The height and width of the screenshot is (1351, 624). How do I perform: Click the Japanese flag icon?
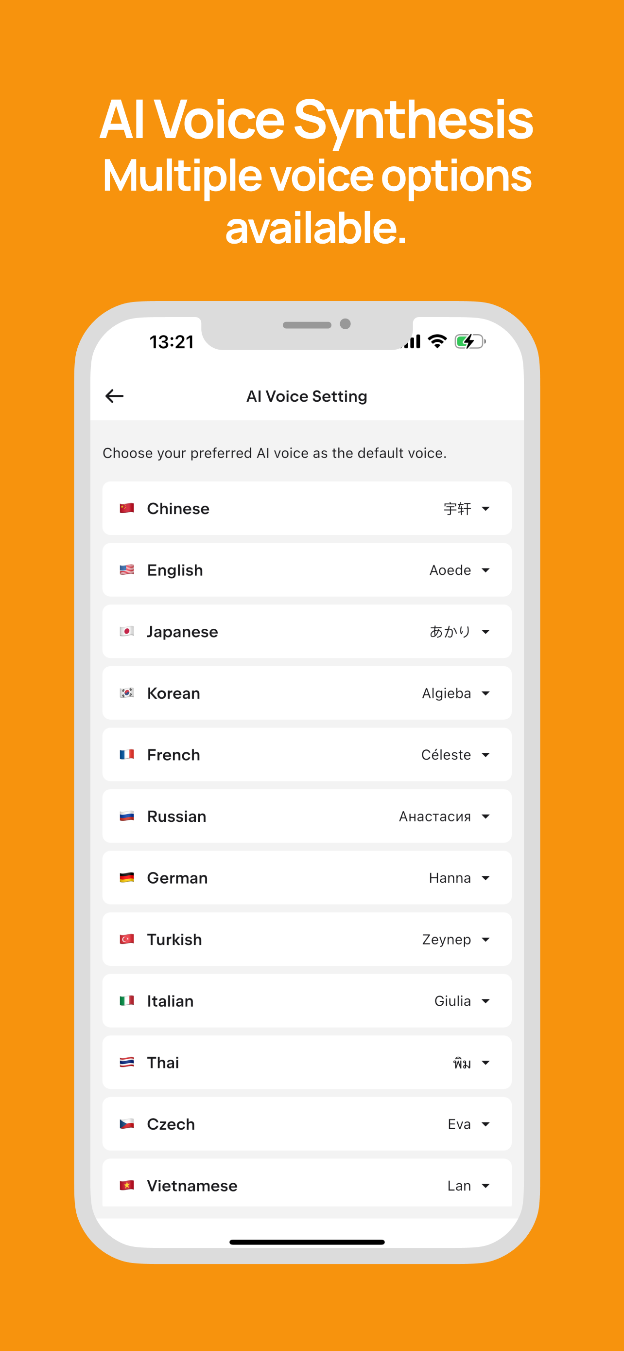127,631
